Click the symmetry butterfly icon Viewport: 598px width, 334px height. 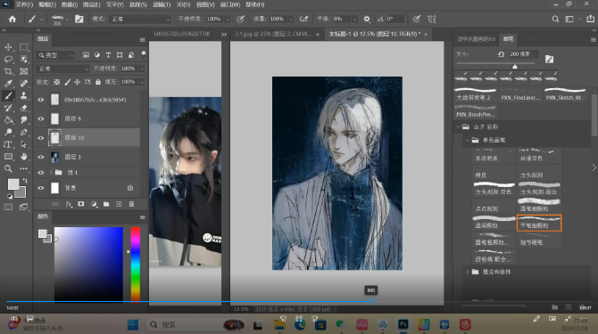432,19
